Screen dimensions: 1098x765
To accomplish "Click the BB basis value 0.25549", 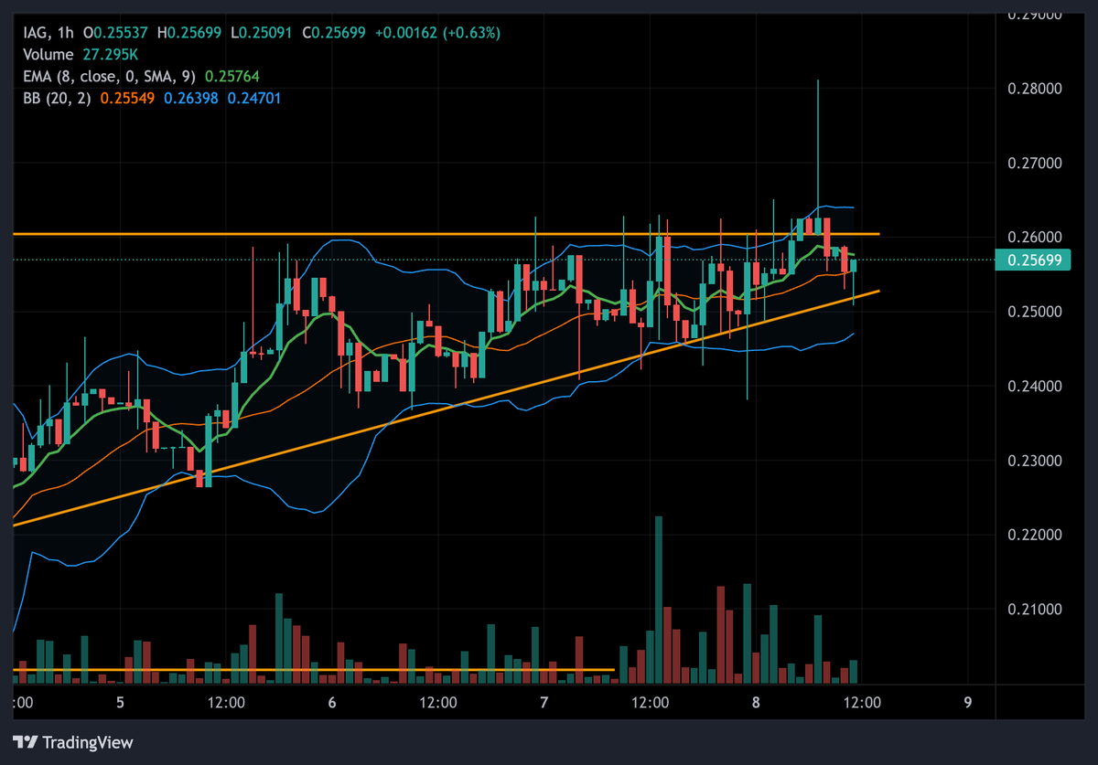I will coord(125,98).
